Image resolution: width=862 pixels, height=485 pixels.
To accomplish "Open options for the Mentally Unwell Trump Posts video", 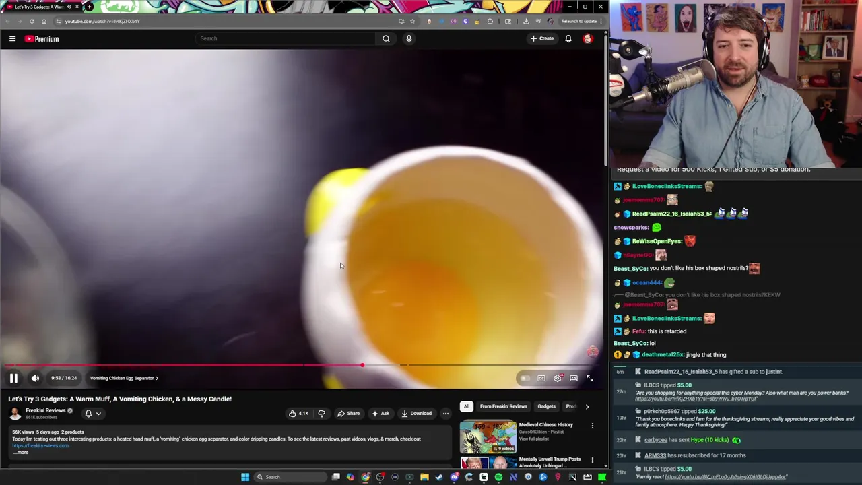I will [x=593, y=460].
